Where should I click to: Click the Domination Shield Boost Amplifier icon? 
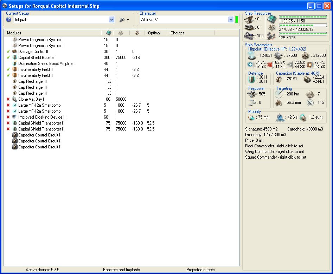15,63
